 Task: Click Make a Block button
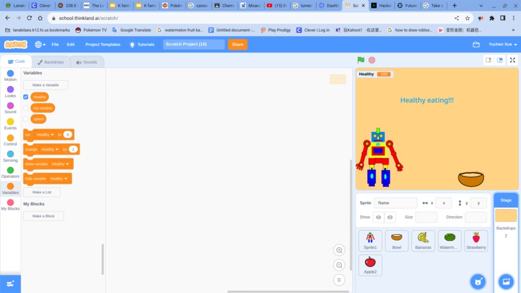pos(43,216)
